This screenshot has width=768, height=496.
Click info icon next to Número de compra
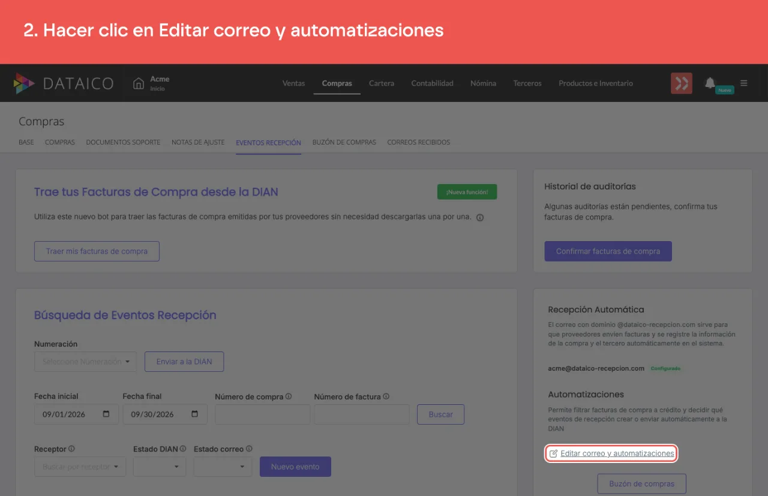click(289, 396)
